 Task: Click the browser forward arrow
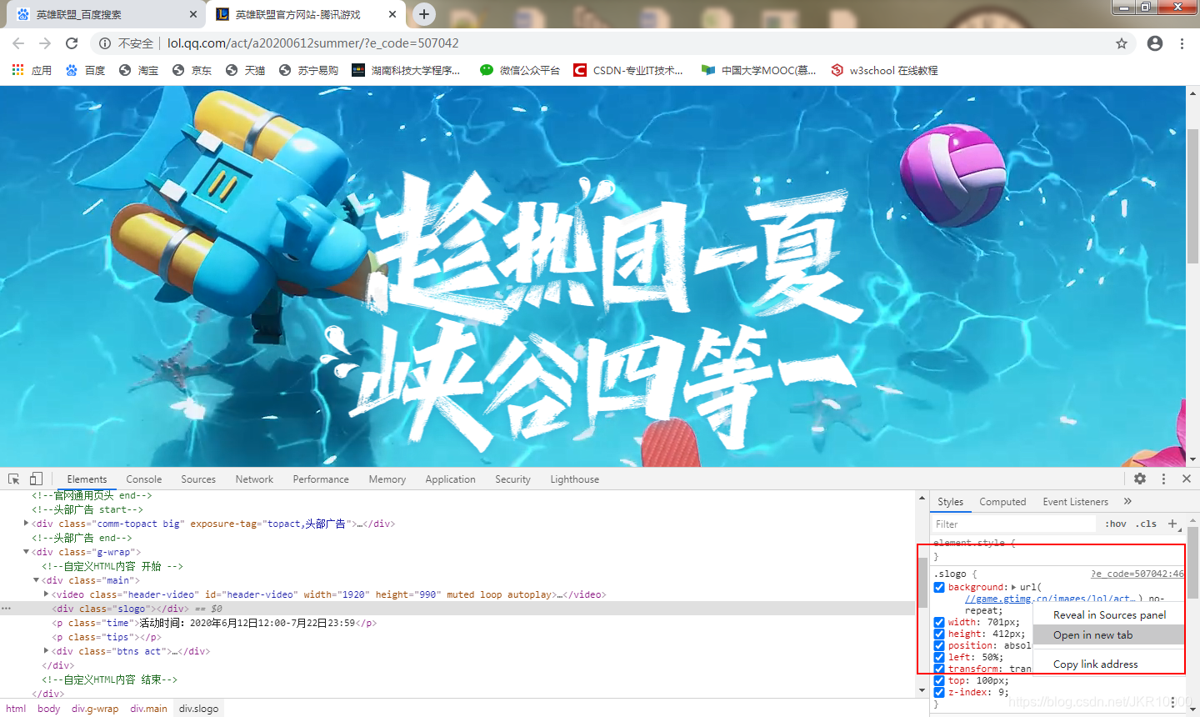tap(45, 43)
